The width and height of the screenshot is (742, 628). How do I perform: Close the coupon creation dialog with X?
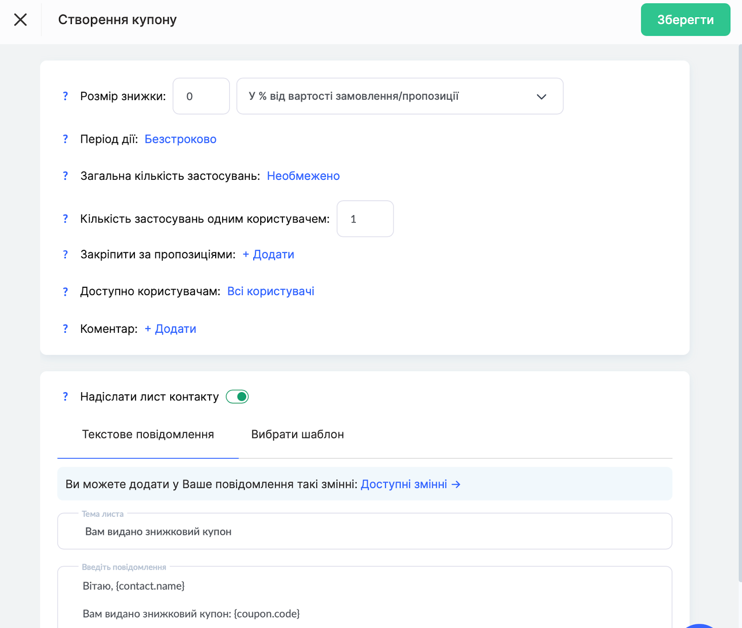pos(20,19)
